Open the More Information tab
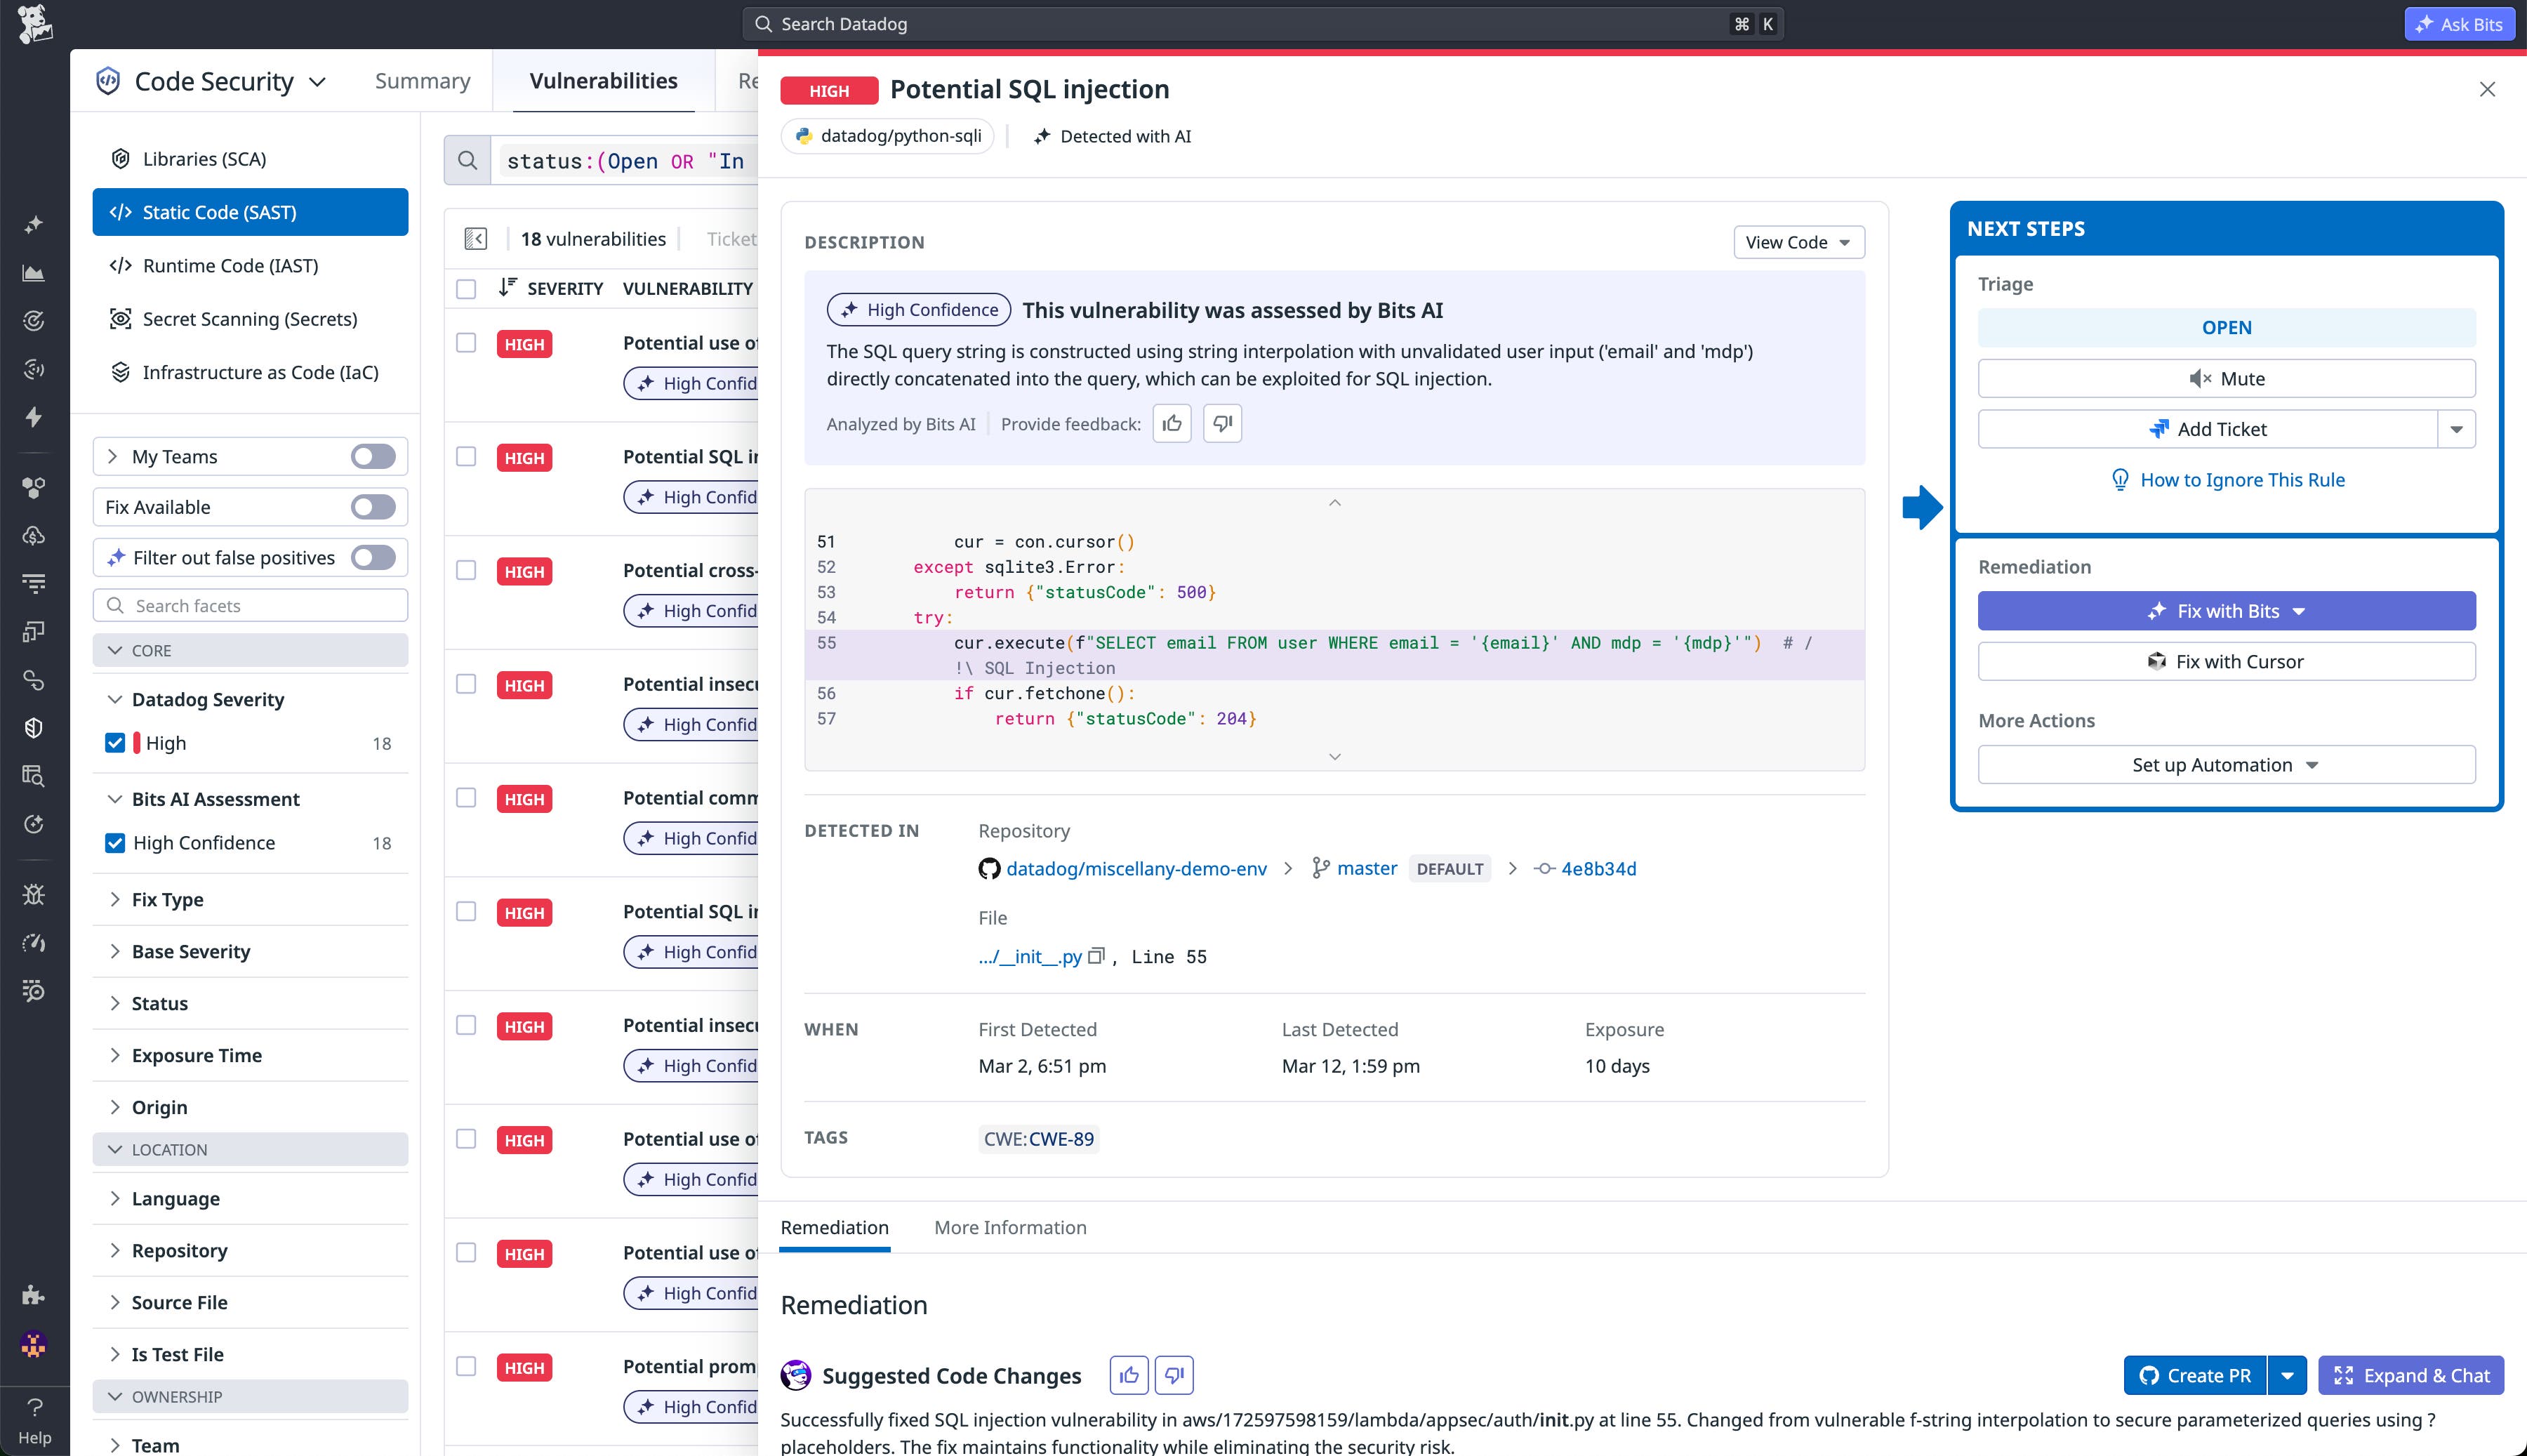The image size is (2527, 1456). coord(1009,1227)
